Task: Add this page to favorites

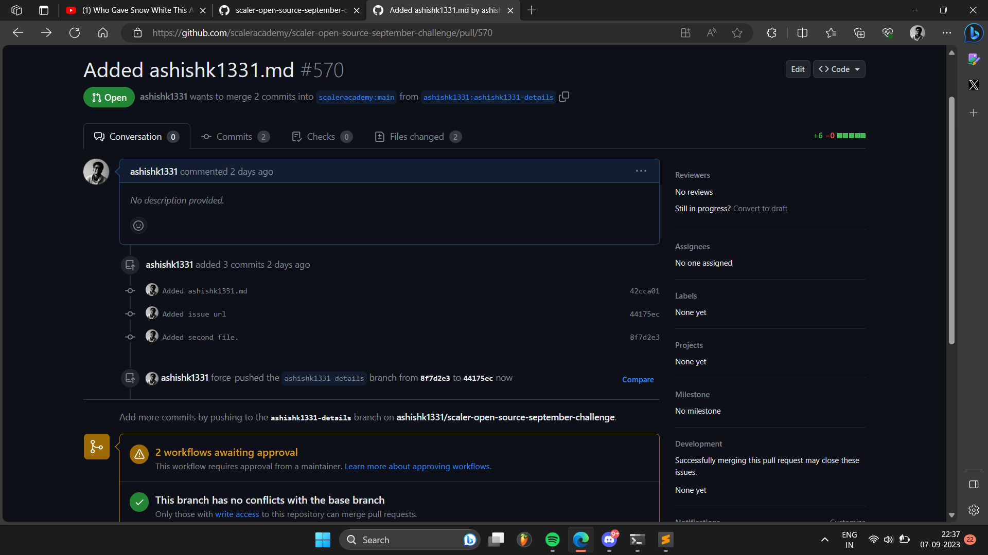Action: click(737, 32)
